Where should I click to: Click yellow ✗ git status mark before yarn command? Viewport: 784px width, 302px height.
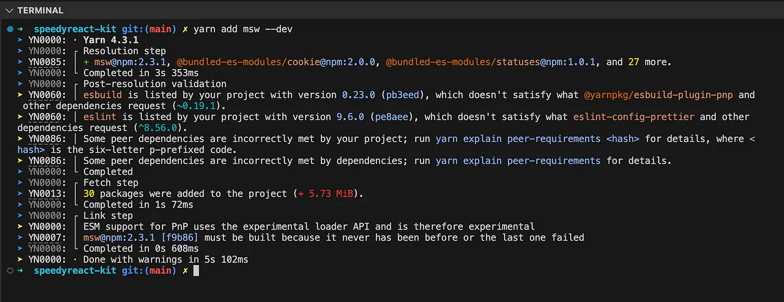pos(185,29)
